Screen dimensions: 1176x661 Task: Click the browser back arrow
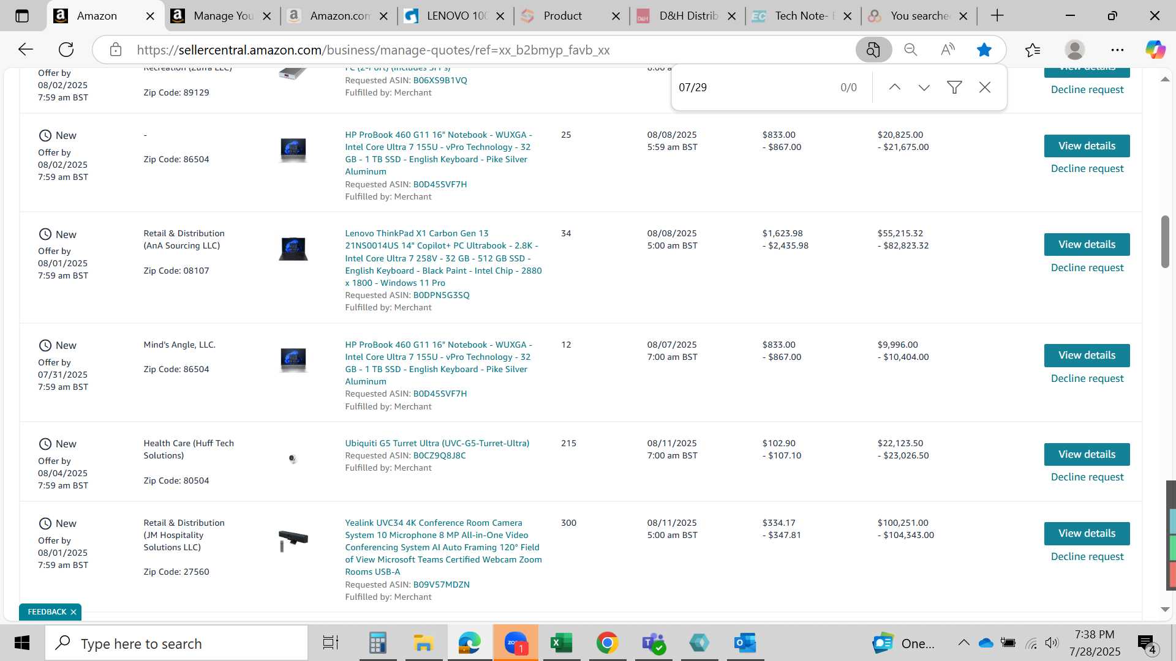(x=25, y=50)
